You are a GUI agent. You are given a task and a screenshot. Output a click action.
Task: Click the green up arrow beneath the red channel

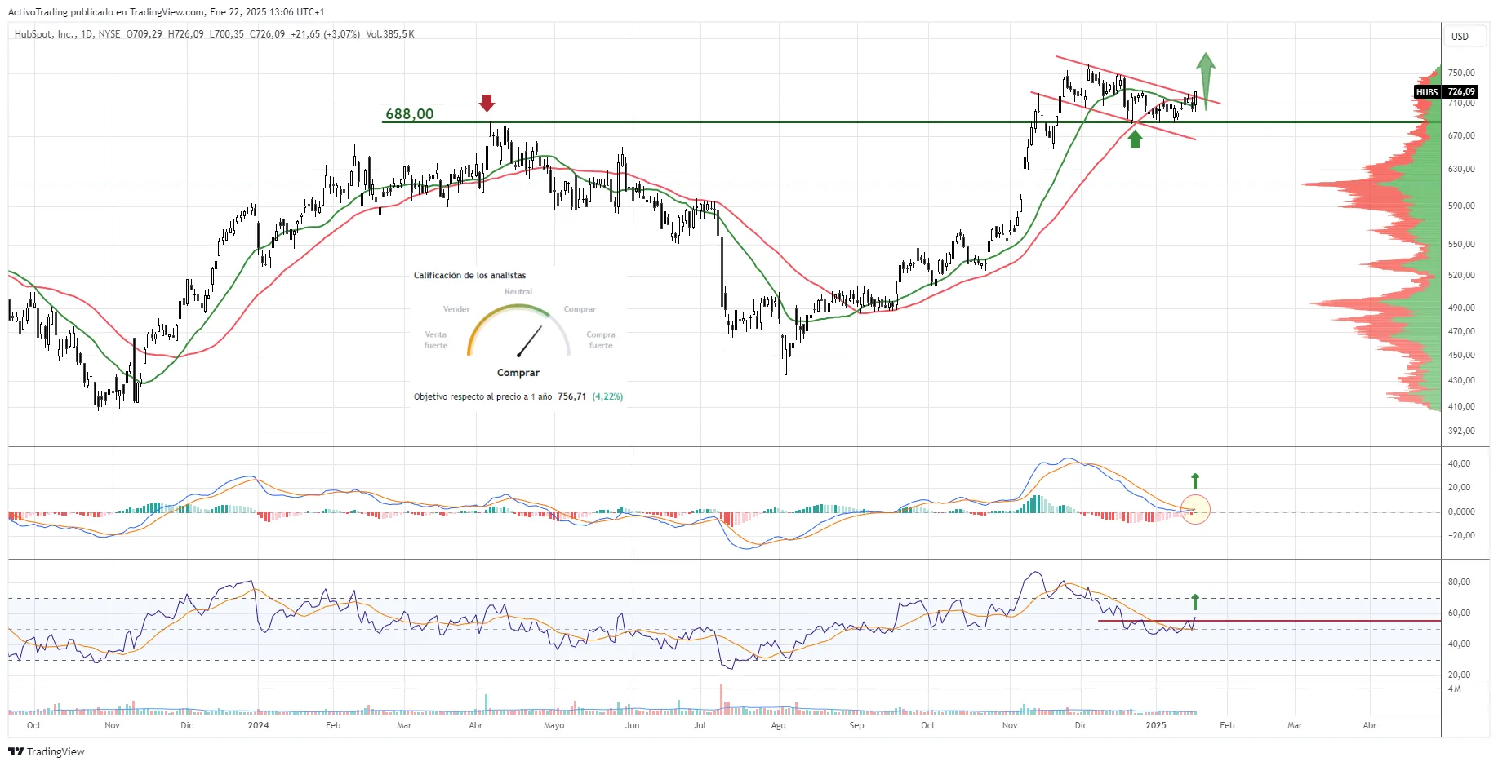tap(1135, 139)
